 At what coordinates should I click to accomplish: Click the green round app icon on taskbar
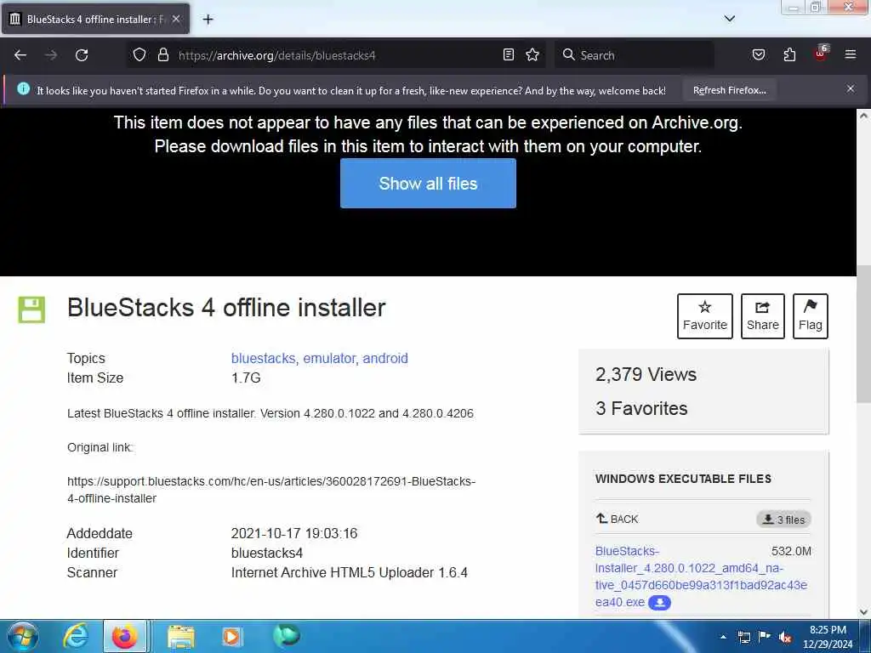(287, 636)
